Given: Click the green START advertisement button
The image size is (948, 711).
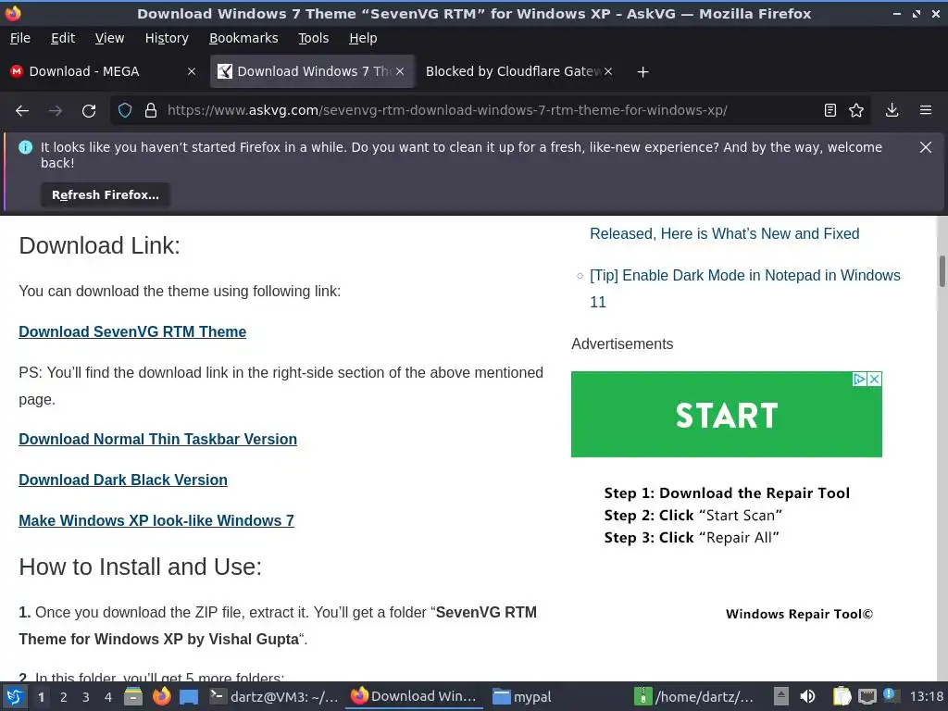Looking at the screenshot, I should pos(726,415).
